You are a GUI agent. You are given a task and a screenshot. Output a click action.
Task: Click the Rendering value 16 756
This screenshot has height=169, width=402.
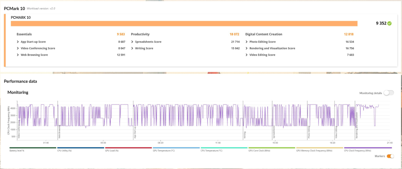click(x=350, y=48)
